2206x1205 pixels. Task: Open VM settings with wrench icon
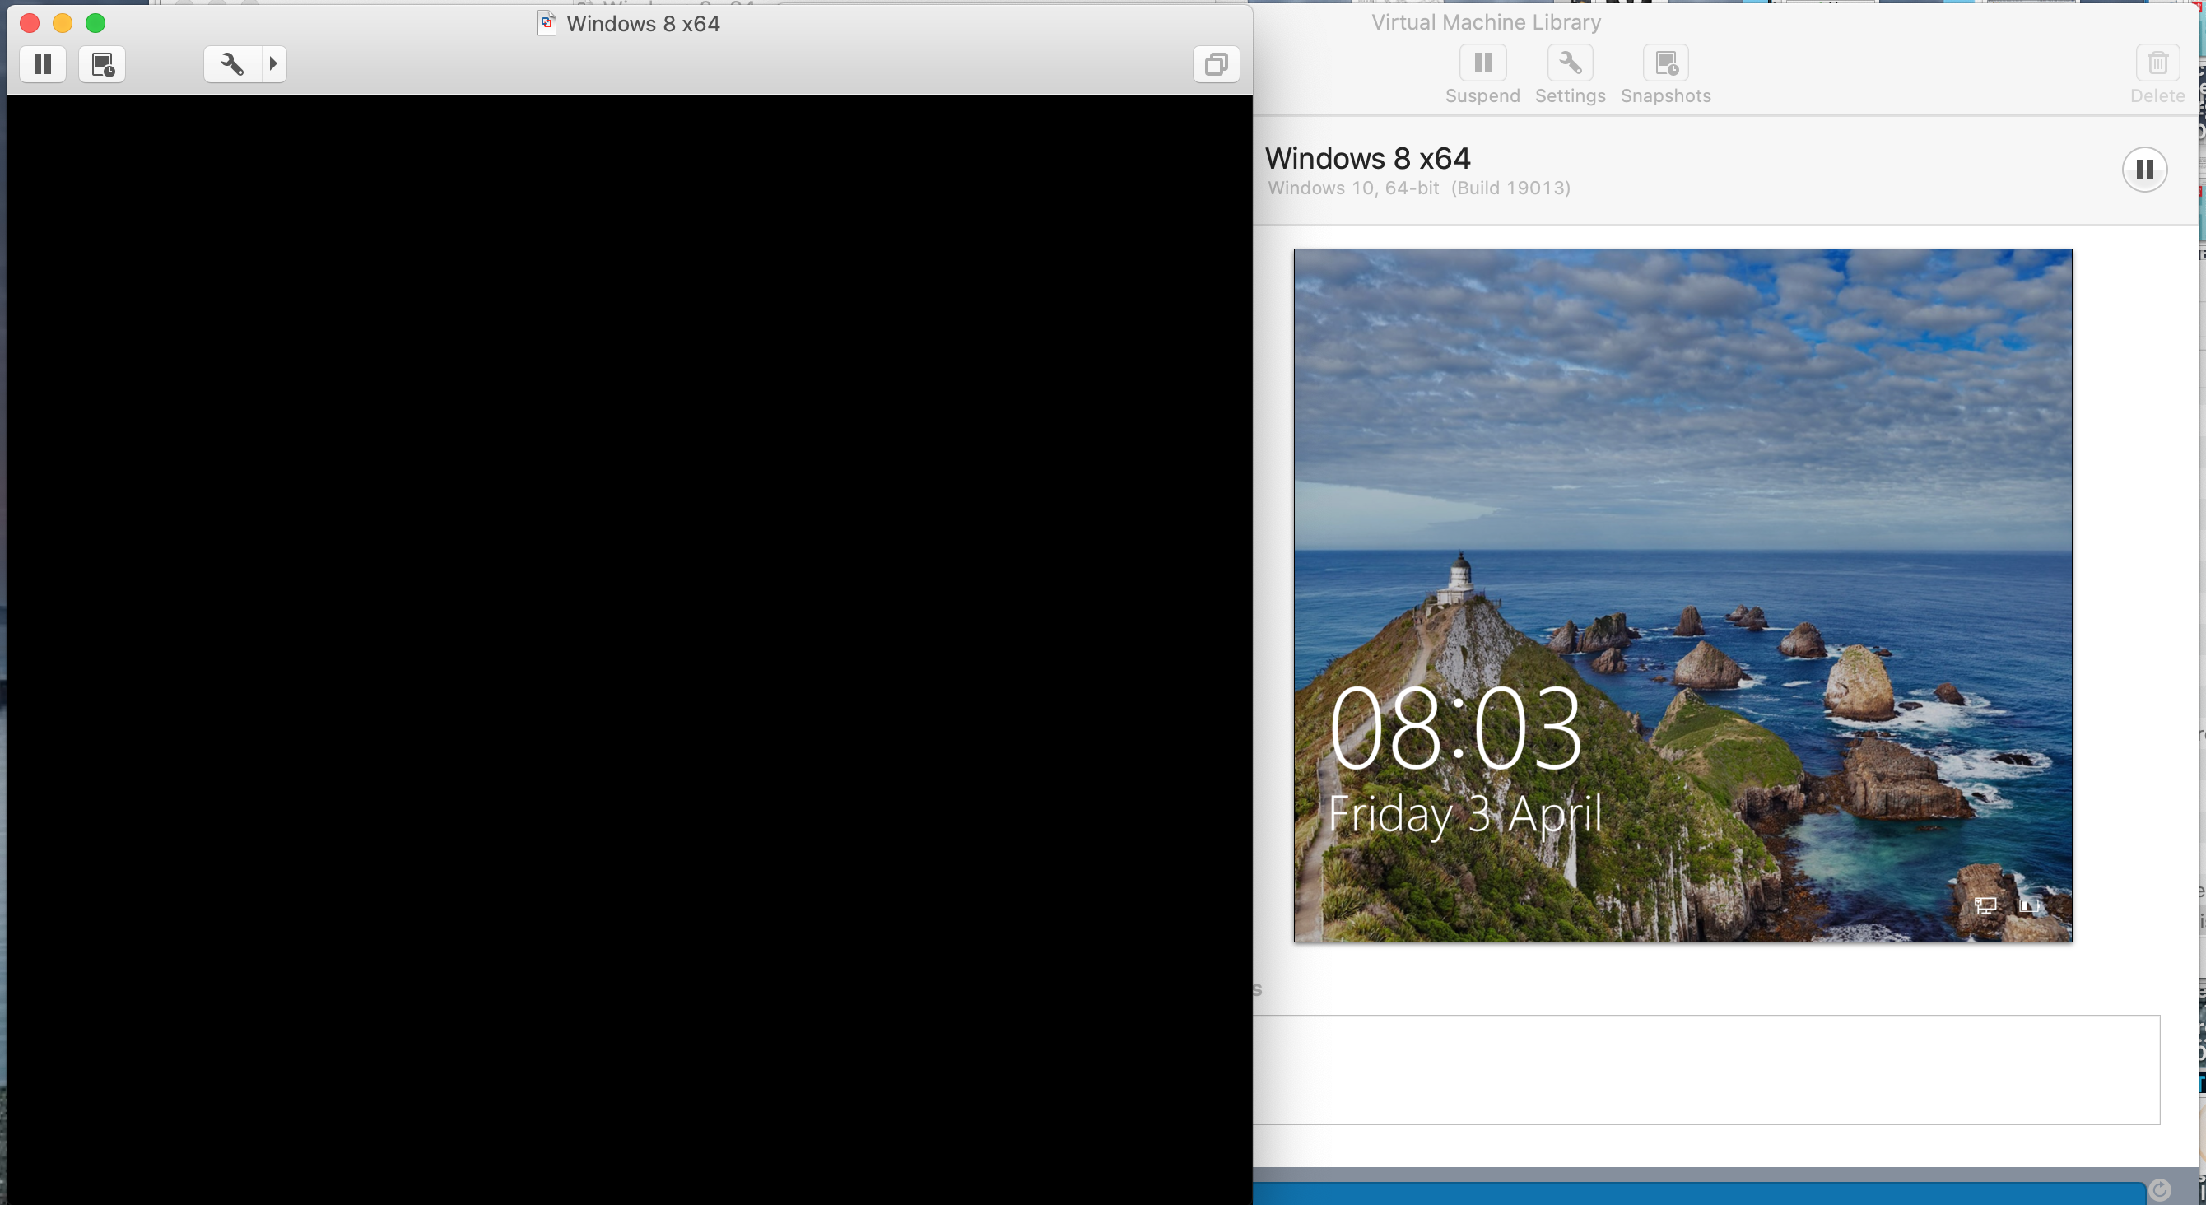[232, 64]
